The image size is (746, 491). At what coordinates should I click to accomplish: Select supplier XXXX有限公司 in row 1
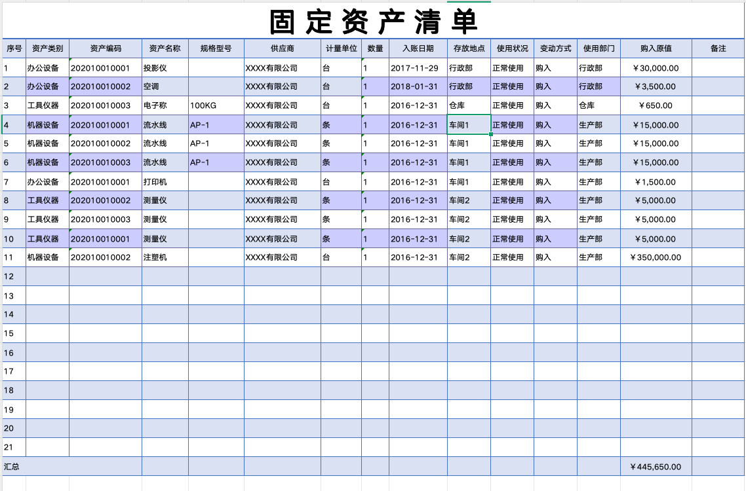(x=283, y=68)
